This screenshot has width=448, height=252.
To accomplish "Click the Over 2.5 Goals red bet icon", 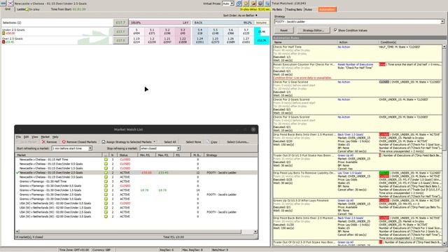I will tap(3, 42).
